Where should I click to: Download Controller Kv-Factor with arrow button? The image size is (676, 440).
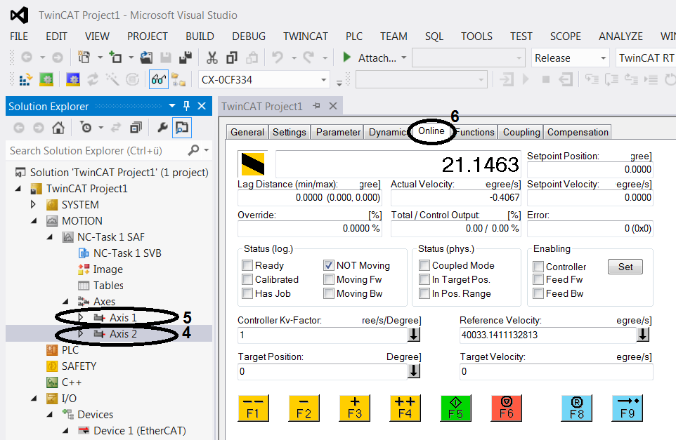point(414,335)
